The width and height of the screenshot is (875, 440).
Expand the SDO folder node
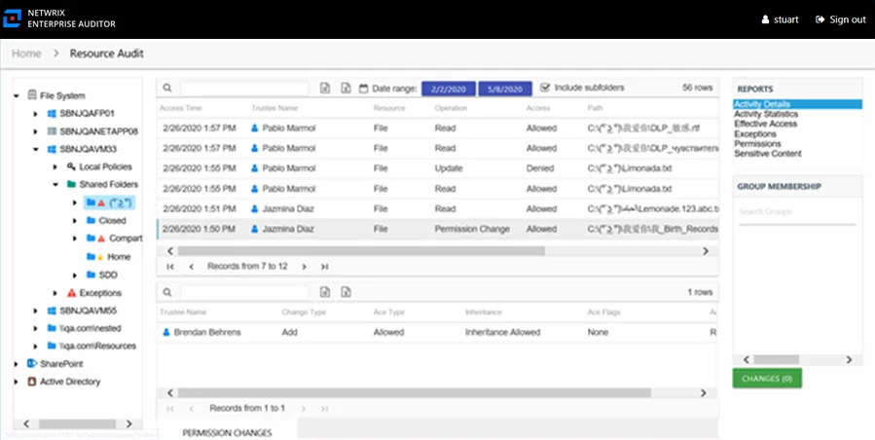point(75,275)
